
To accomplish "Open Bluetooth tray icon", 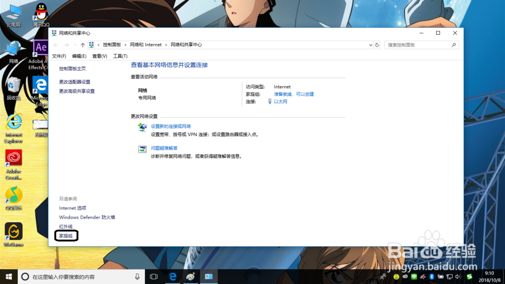I will pos(432,276).
